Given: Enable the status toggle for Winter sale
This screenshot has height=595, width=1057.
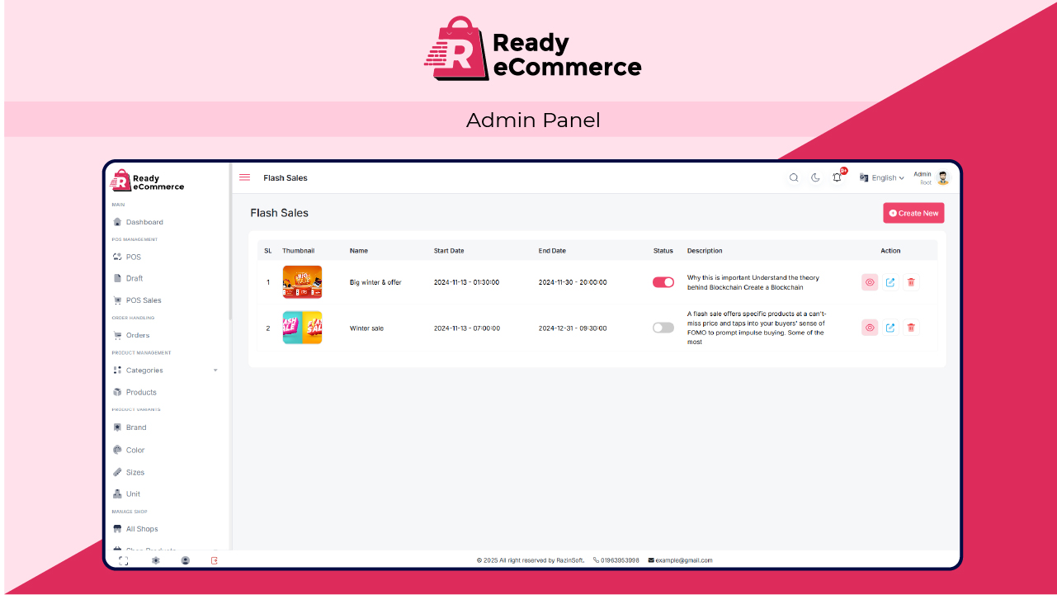Looking at the screenshot, I should (x=663, y=328).
